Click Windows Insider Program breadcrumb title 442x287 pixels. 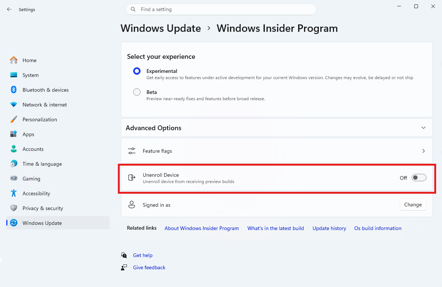277,28
